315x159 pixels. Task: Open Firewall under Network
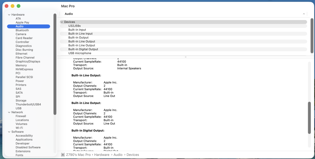21,116
